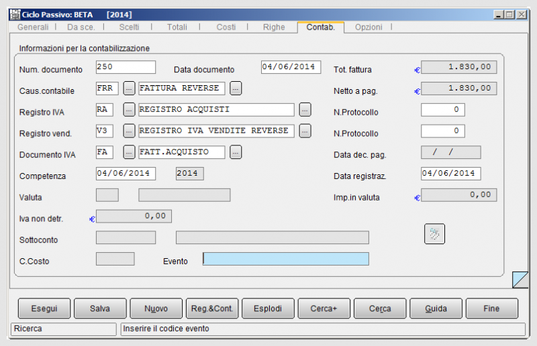The height and width of the screenshot is (346, 537).
Task: Click the Data dec. pag. field
Action: (450, 152)
